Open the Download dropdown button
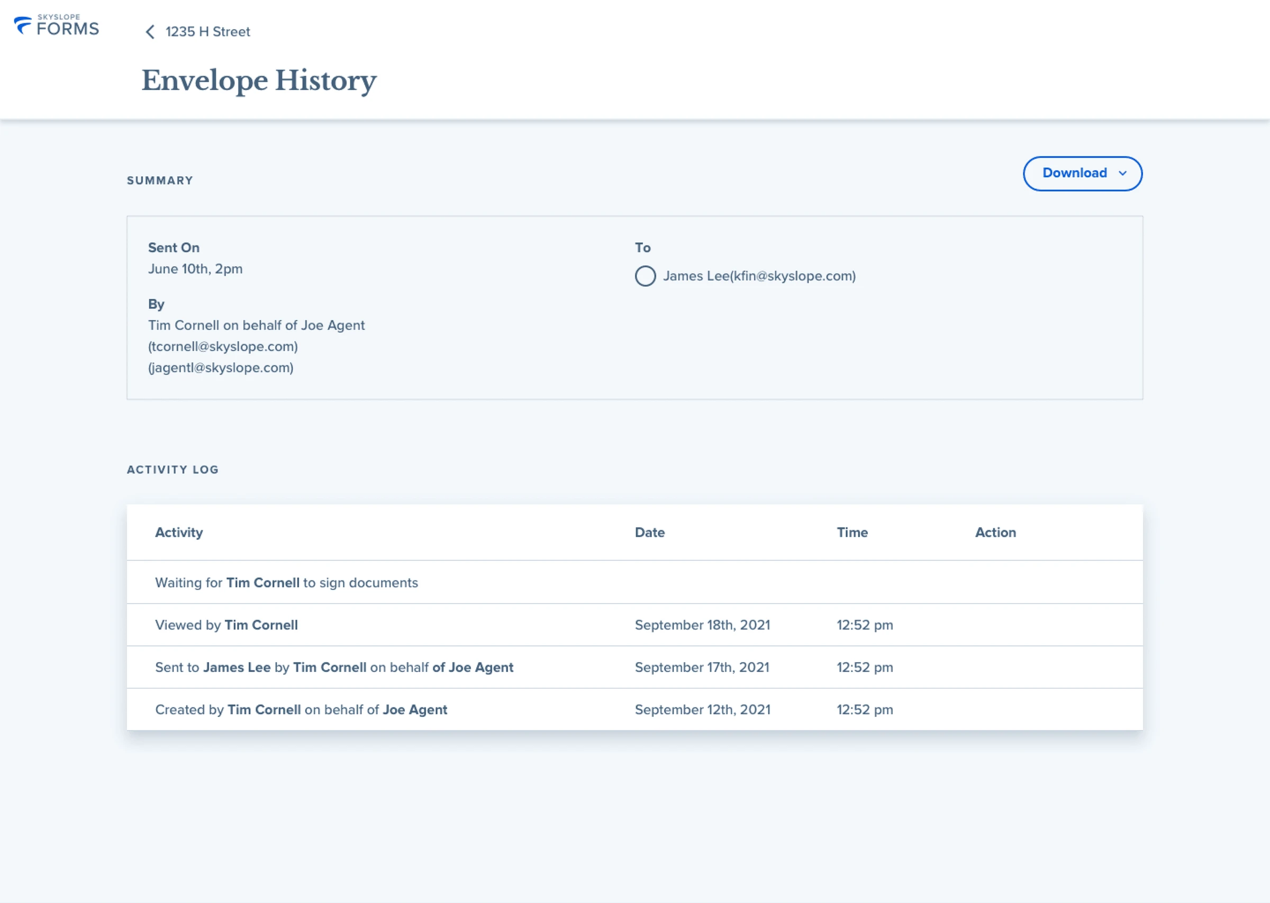The image size is (1270, 903). [1082, 174]
